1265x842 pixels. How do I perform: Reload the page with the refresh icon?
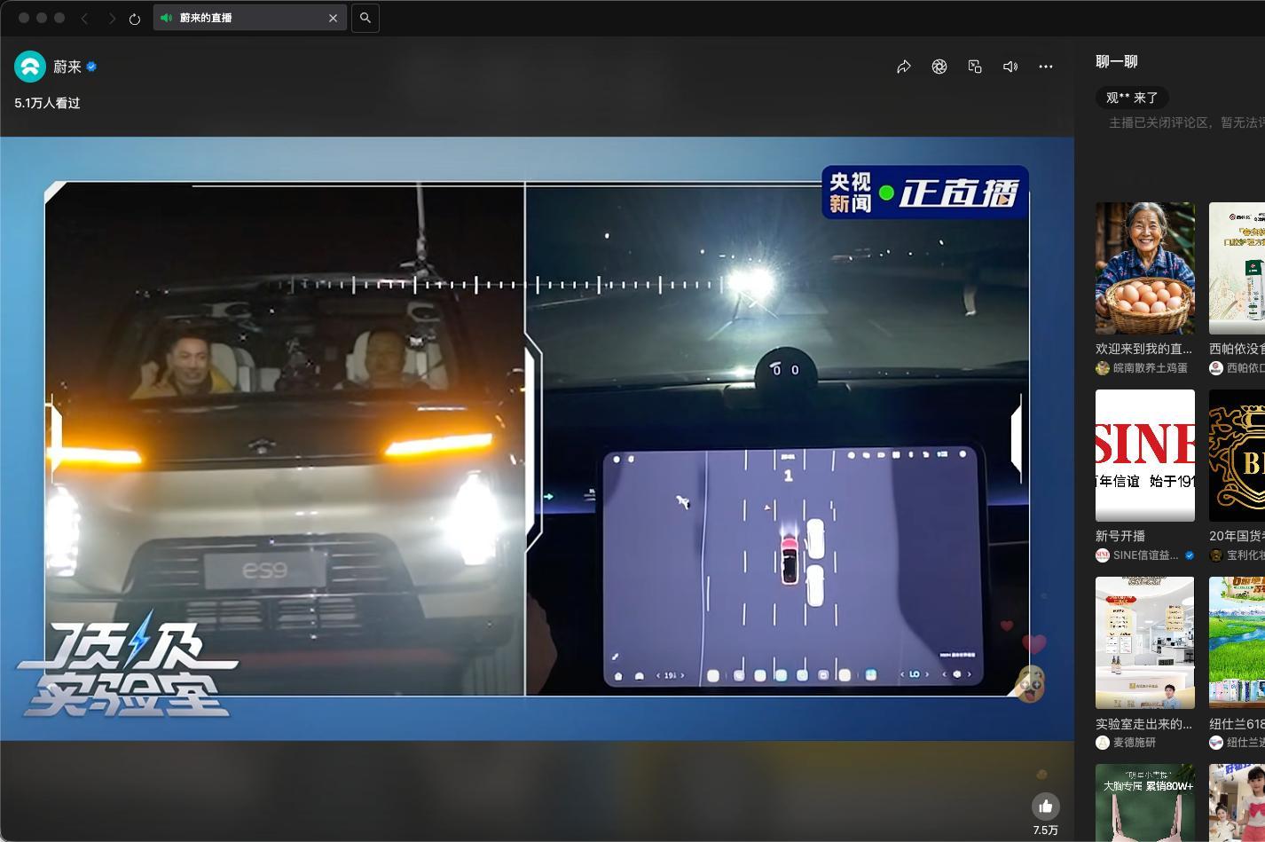click(135, 19)
